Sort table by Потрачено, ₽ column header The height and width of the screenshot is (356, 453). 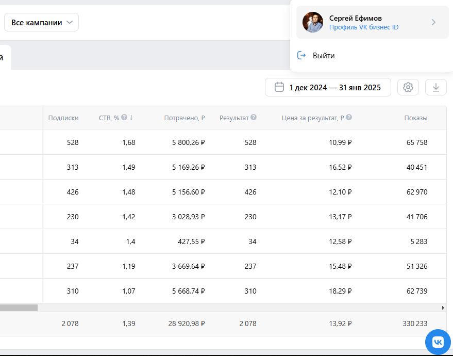184,118
